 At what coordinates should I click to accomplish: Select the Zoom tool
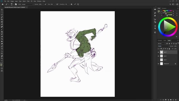[2, 58]
